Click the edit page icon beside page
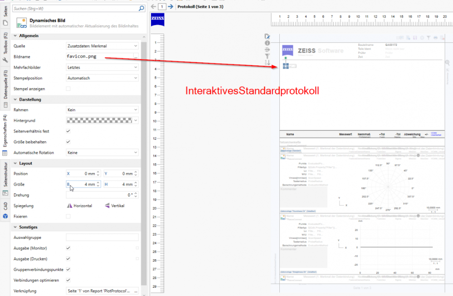Image resolution: width=453 pixels, height=296 pixels. click(268, 36)
